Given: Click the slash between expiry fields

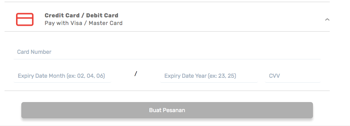Looking at the screenshot, I should pyautogui.click(x=135, y=74).
